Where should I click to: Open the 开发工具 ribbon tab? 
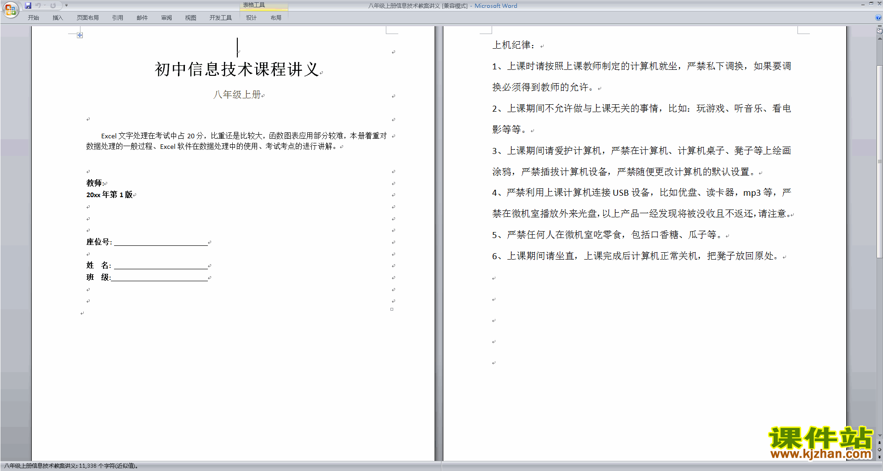(221, 17)
